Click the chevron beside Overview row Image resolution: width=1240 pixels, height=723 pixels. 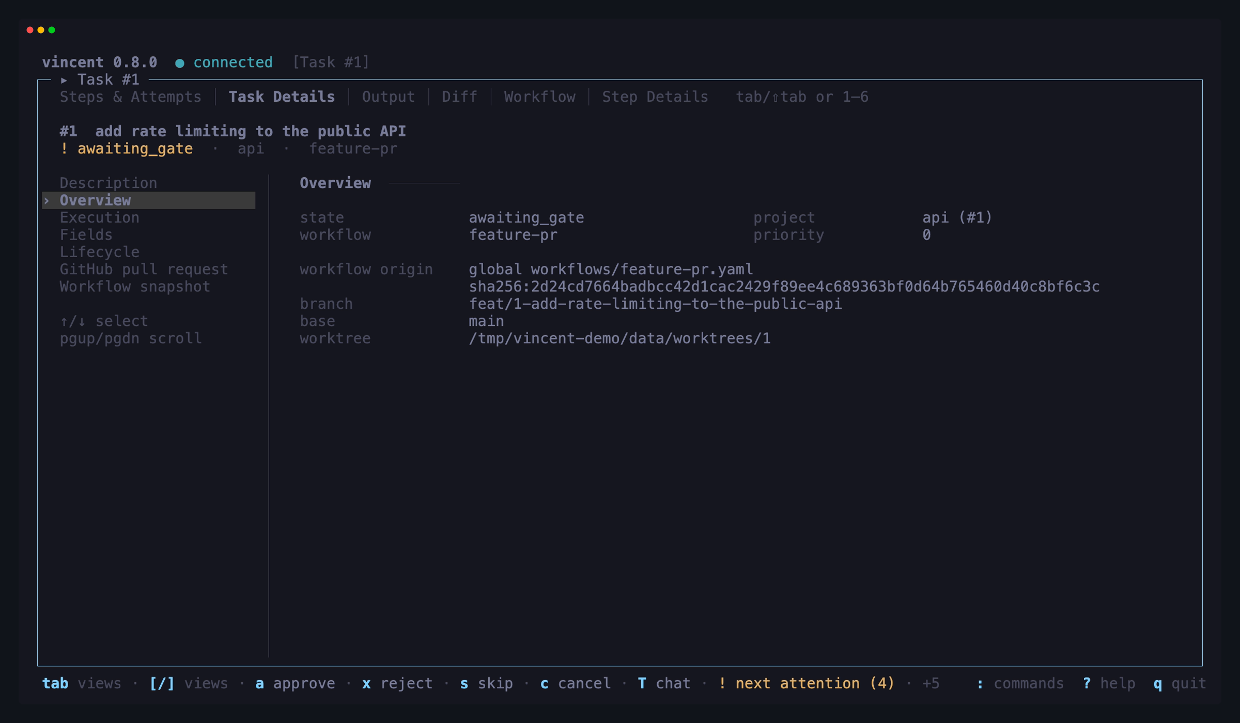47,200
